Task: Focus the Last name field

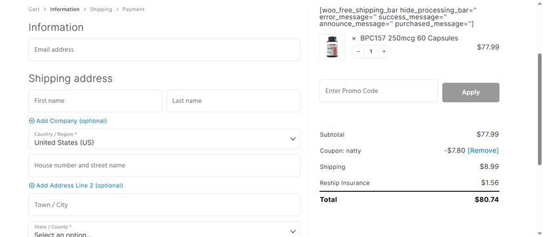Action: (x=233, y=101)
